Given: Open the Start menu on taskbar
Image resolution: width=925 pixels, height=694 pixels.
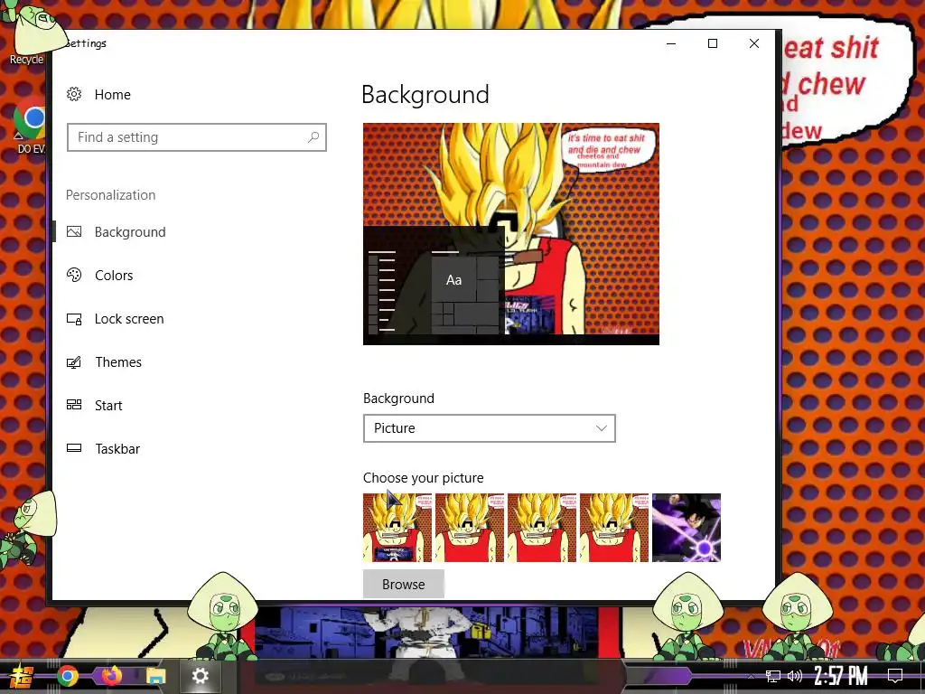Looking at the screenshot, I should (x=20, y=676).
